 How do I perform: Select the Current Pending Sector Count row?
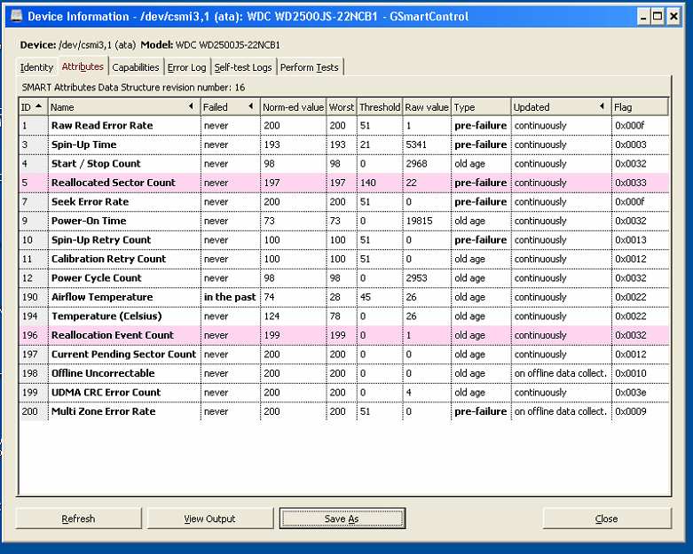click(344, 354)
